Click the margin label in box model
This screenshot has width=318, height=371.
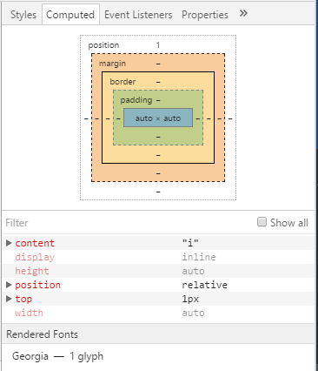[112, 64]
